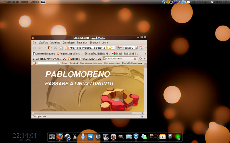Open the Modifica menu

point(43,43)
